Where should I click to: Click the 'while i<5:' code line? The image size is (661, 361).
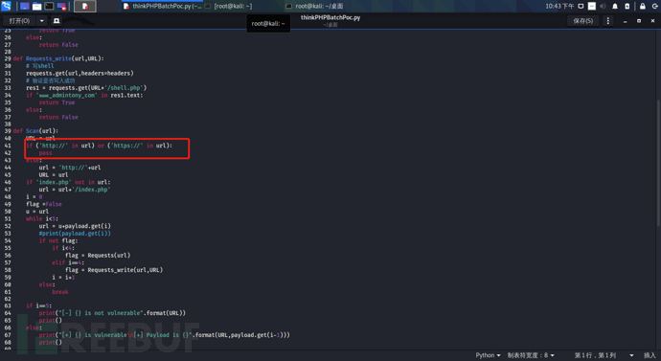[42, 218]
